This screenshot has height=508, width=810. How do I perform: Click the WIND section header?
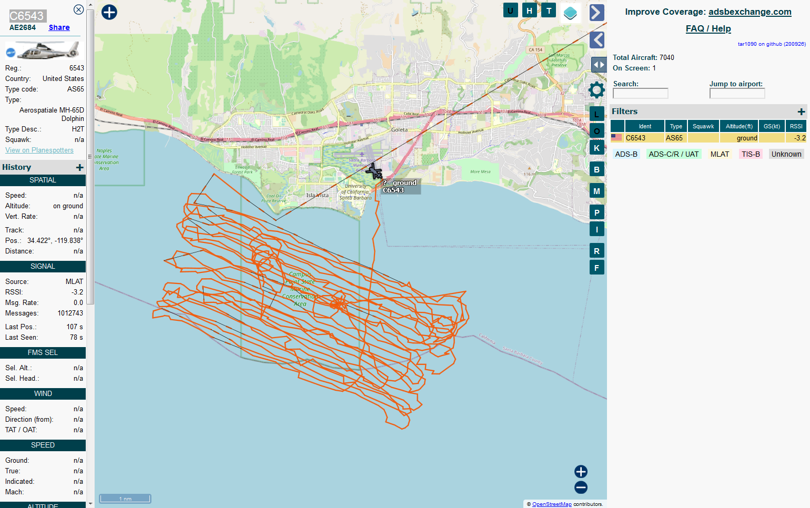pos(43,394)
